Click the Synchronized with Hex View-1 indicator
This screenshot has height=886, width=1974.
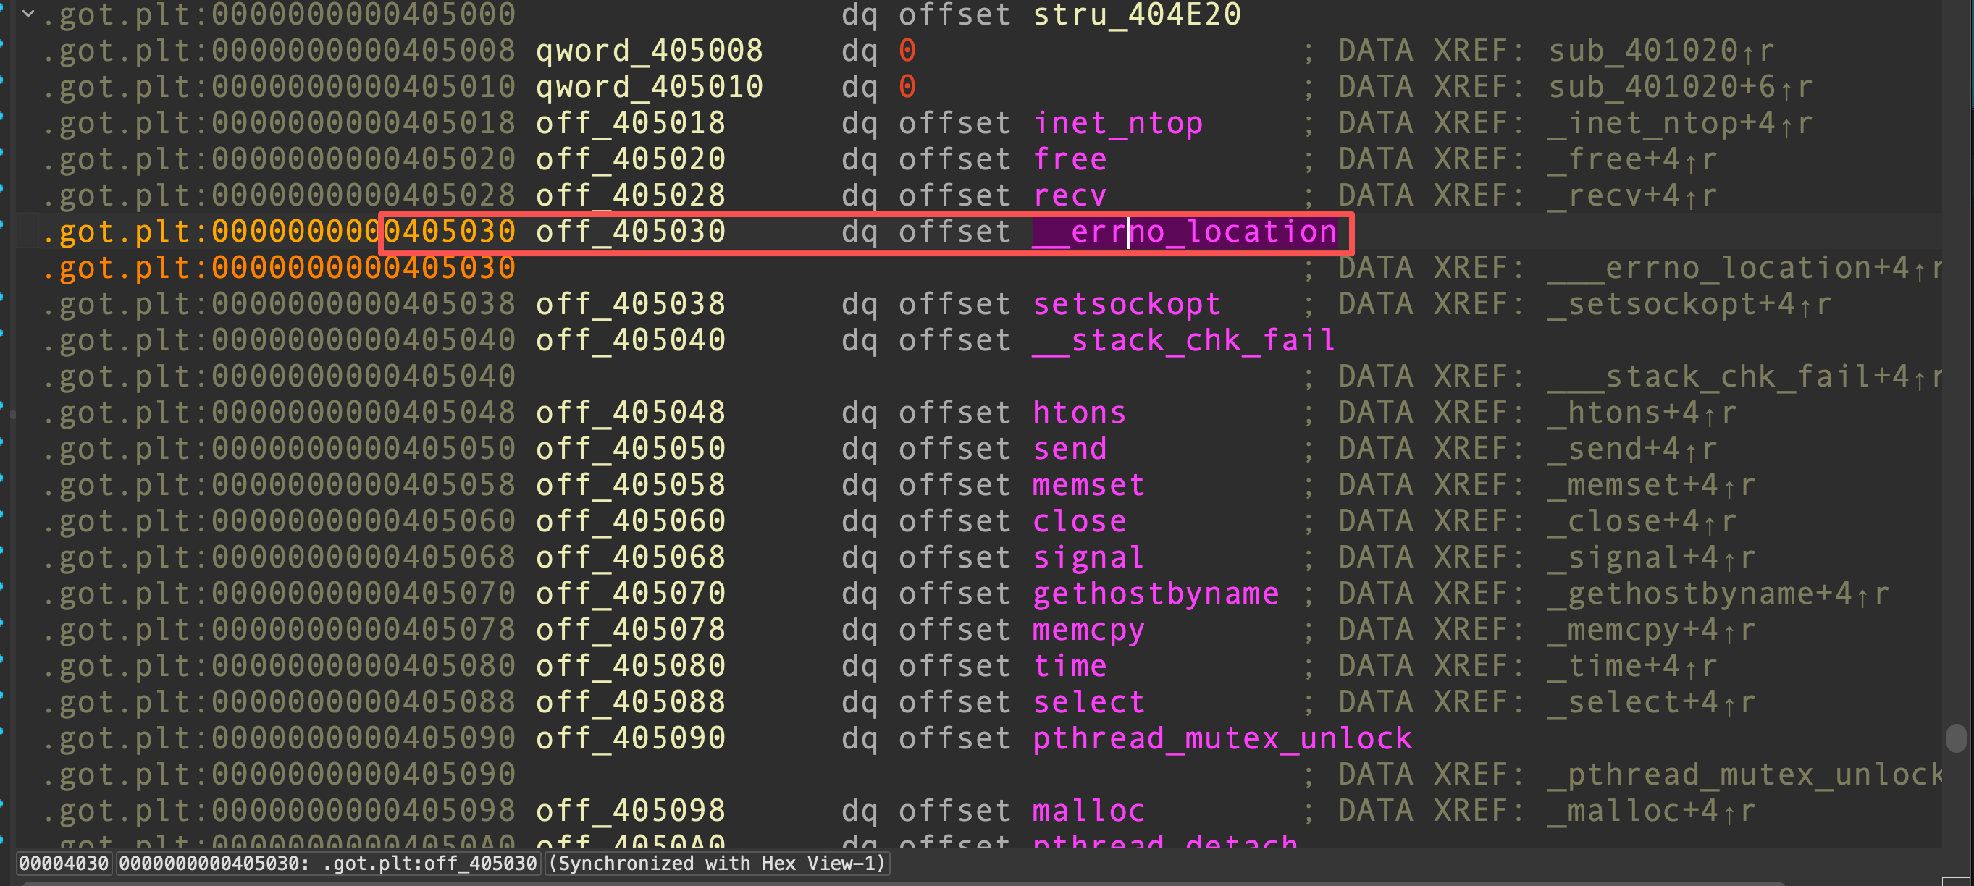coord(718,864)
